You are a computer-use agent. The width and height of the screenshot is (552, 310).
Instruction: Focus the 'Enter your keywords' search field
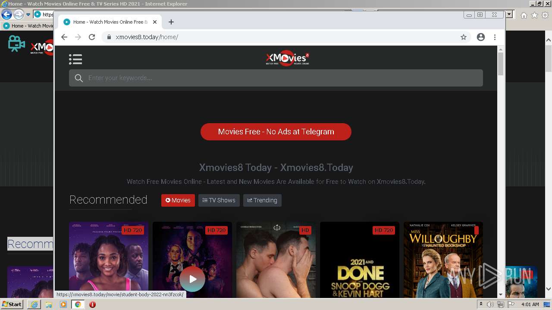pyautogui.click(x=276, y=78)
